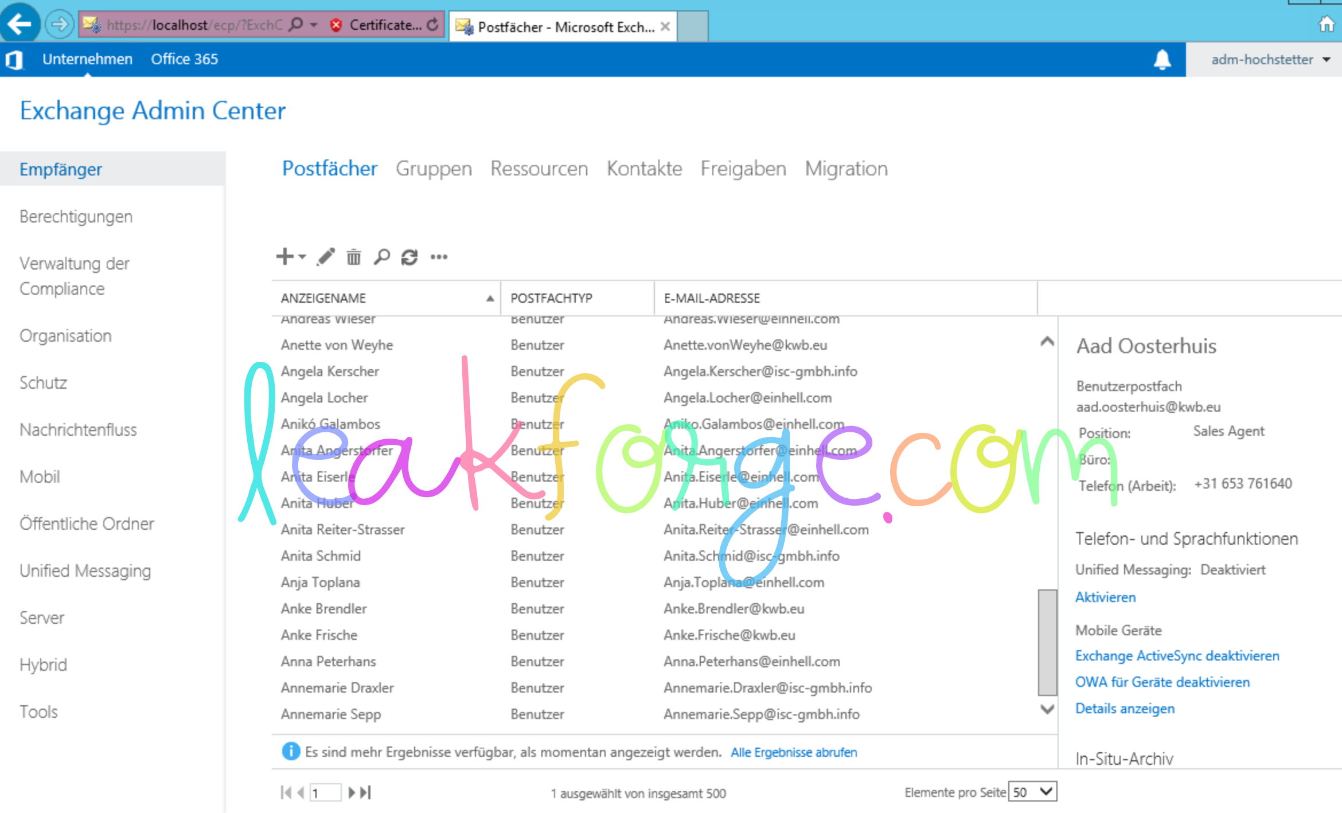This screenshot has height=813, width=1342.
Task: Click Alle Ergebnisse abrufen link
Action: (794, 752)
